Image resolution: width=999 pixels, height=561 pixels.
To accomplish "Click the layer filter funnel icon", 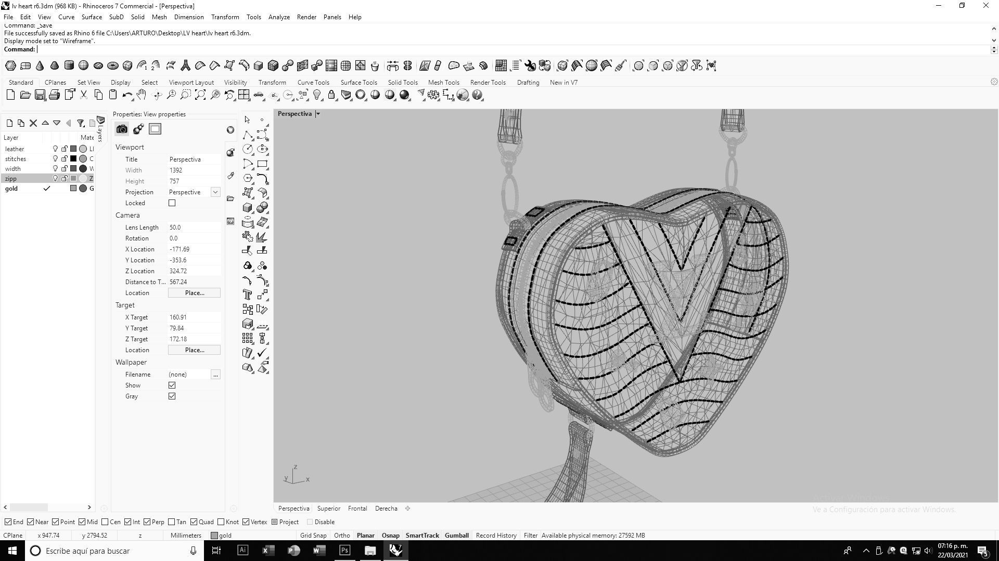I will (80, 123).
